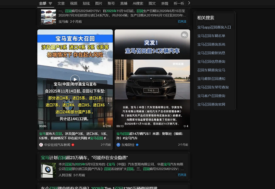Click the BMW logo article thumbnail
Screen dimensions: 275x189
48,170
